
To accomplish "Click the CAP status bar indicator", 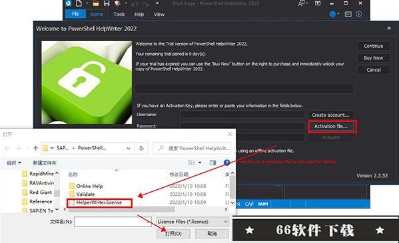I will point(249,204).
